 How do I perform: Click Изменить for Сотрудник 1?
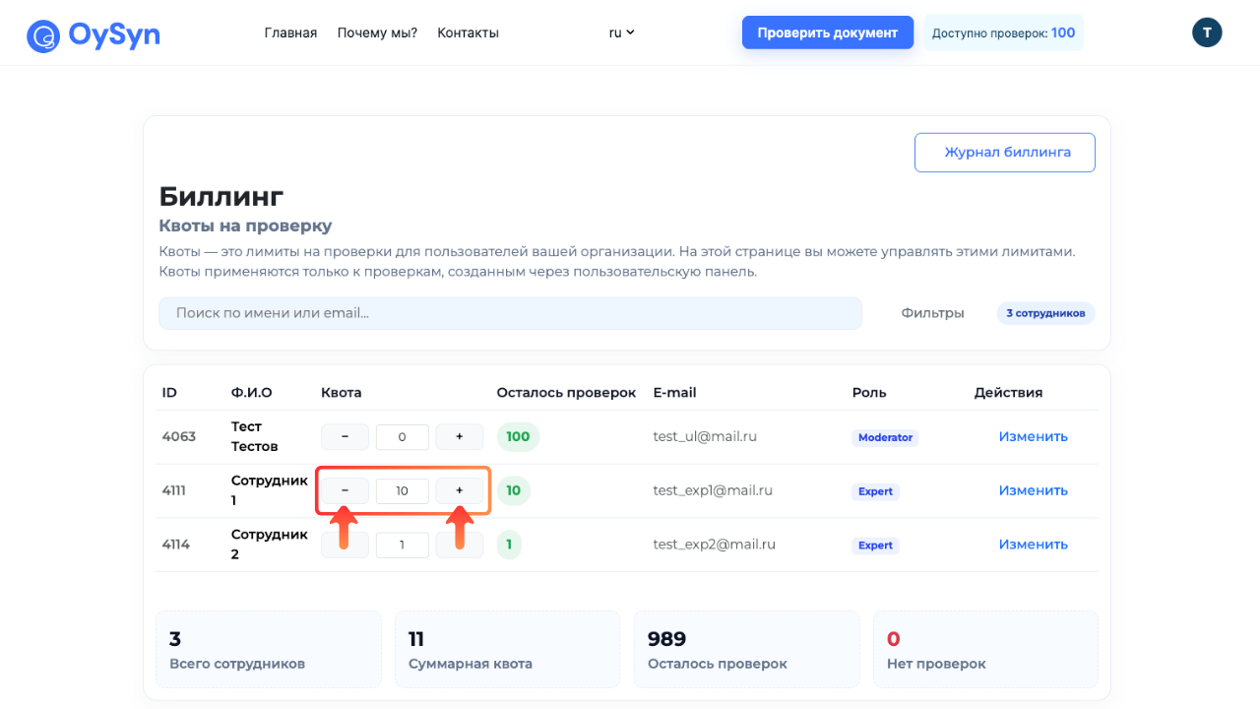(x=1033, y=490)
